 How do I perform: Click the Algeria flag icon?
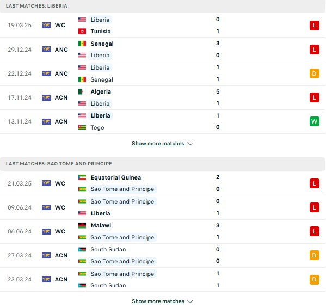click(82, 91)
